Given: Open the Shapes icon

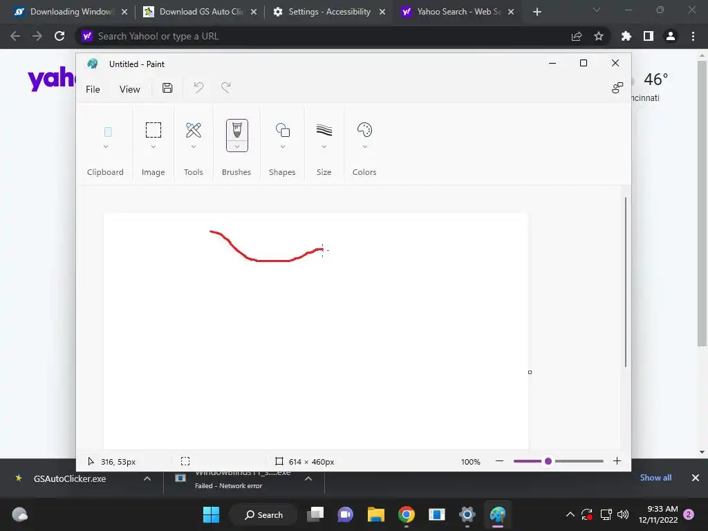Looking at the screenshot, I should point(283,130).
